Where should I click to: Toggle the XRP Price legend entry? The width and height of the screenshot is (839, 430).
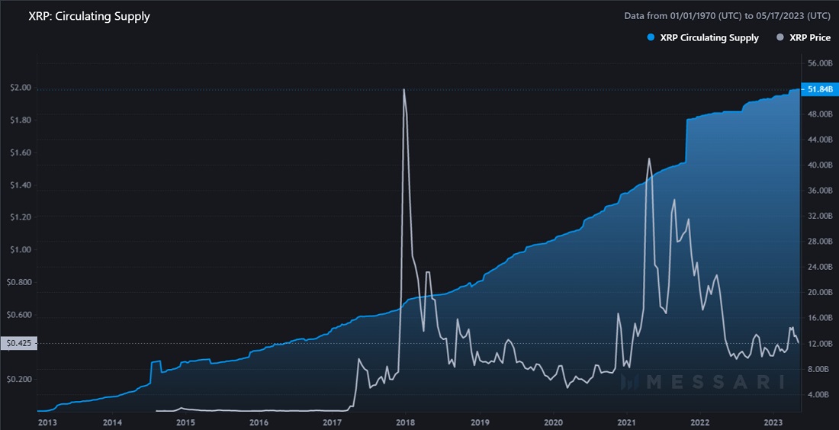(x=802, y=37)
